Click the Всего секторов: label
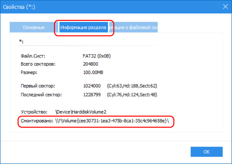 tap(38, 64)
